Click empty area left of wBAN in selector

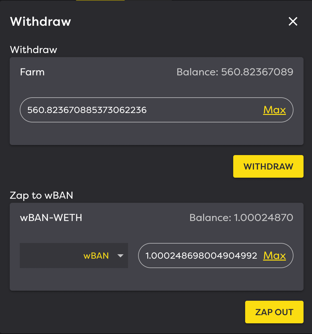tap(51, 256)
